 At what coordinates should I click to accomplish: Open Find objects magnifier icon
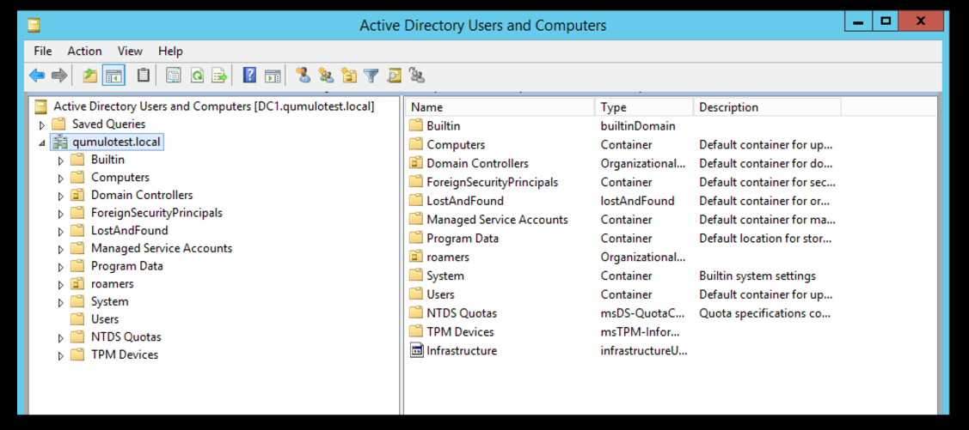pyautogui.click(x=394, y=76)
